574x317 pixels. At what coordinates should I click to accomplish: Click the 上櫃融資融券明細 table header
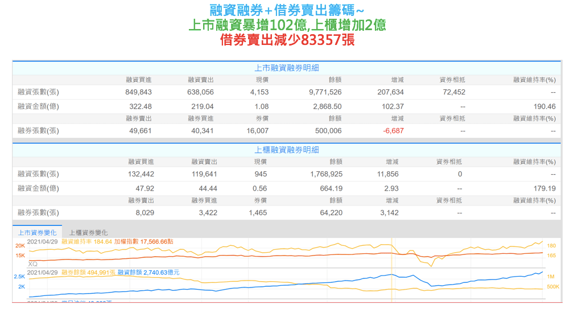click(286, 150)
